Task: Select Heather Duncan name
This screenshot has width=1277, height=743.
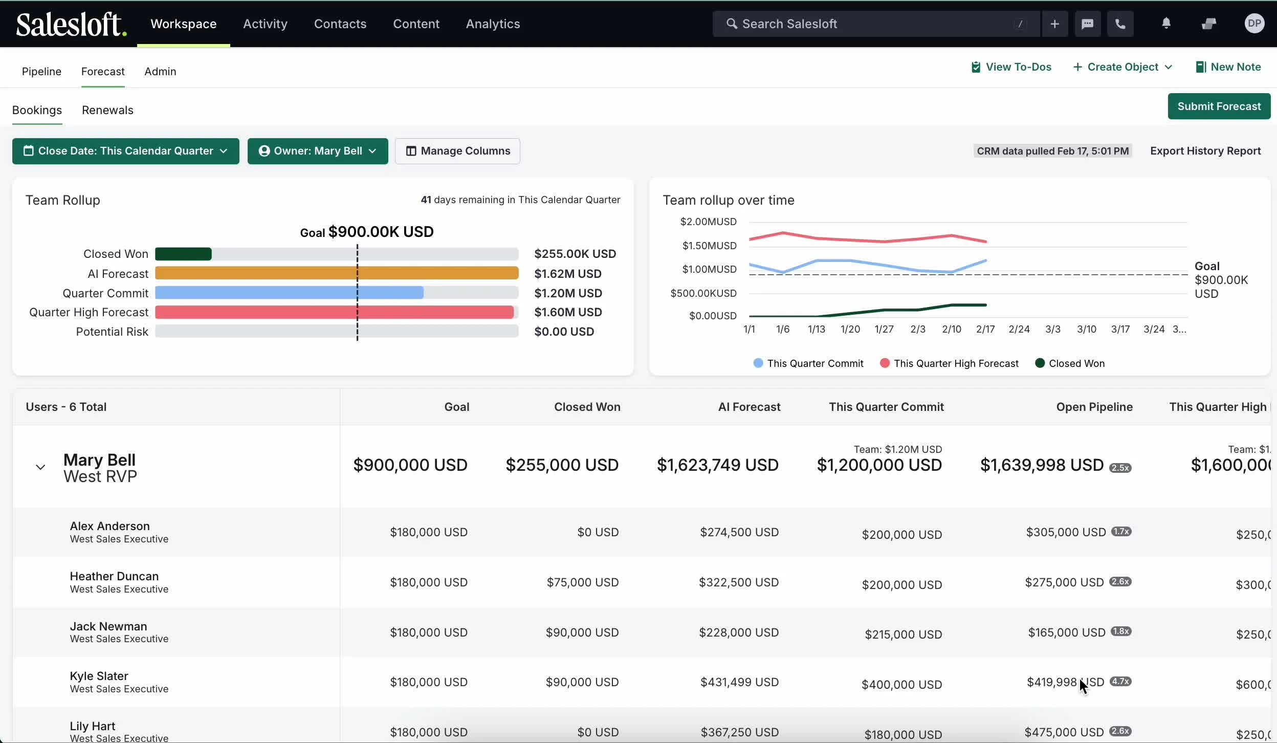Action: coord(114,576)
